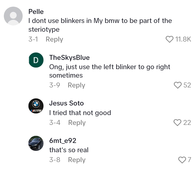Open Pelle's profile via username
The image size is (194, 170).
(x=36, y=12)
